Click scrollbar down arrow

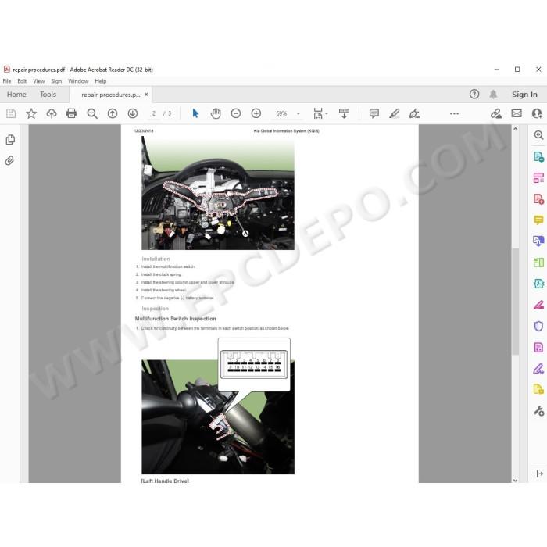coord(515,480)
